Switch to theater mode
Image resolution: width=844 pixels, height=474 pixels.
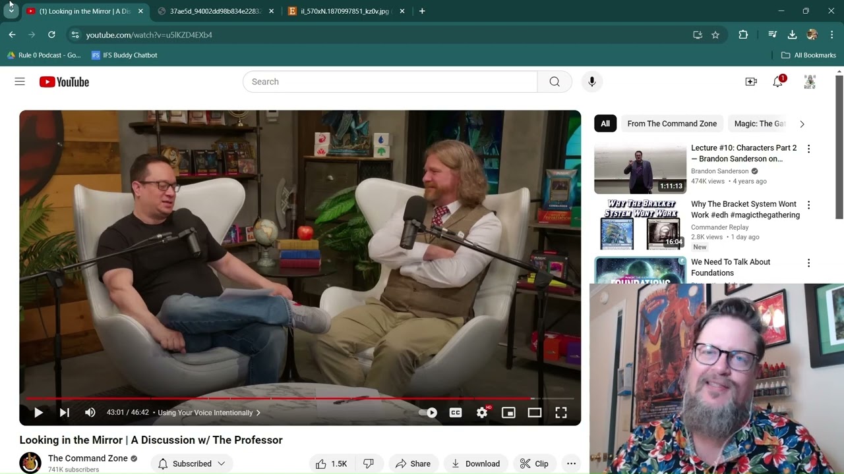[535, 413]
